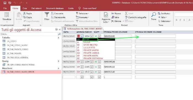The image size is (193, 100).
Task: Click the Copia copy icon
Action: tap(24, 17)
